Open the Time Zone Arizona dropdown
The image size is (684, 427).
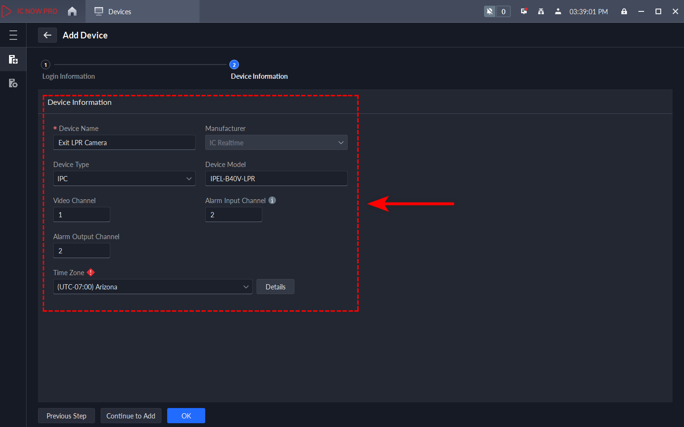(x=152, y=287)
